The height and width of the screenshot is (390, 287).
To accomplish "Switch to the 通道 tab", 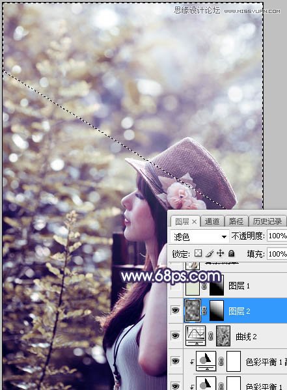I will click(212, 221).
